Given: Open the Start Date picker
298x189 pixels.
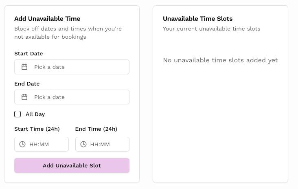Looking at the screenshot, I should [x=72, y=67].
